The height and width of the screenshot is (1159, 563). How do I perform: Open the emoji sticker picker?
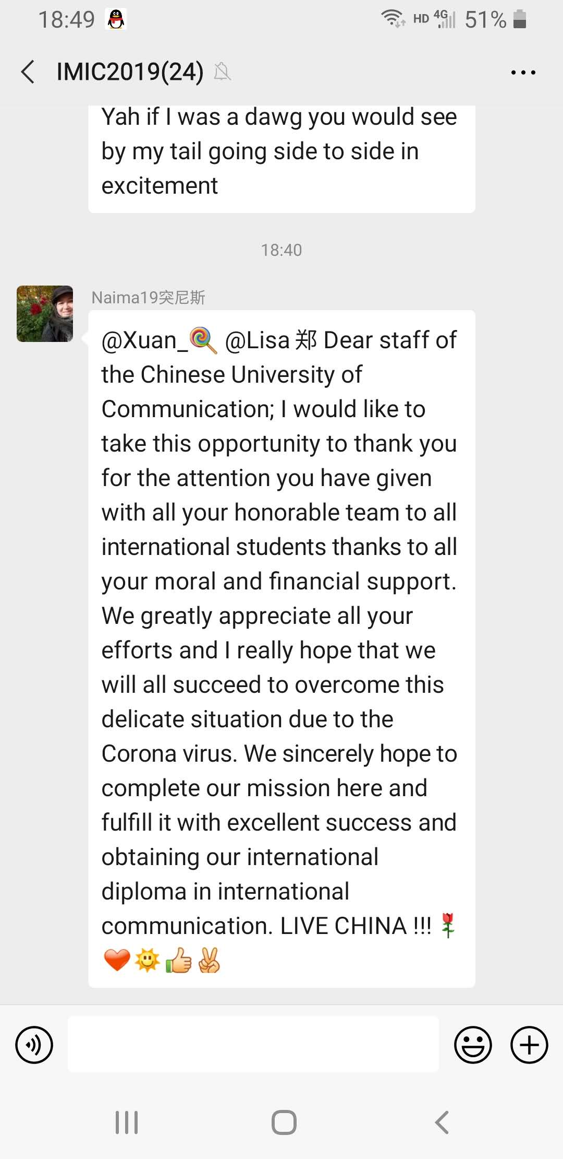[x=473, y=1045]
